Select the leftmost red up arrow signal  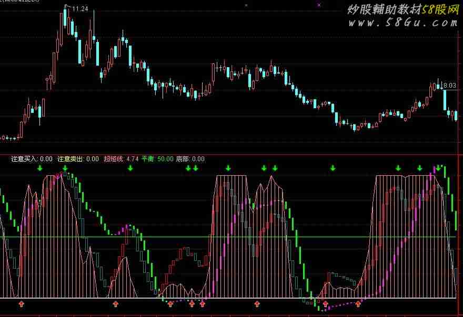(22, 304)
